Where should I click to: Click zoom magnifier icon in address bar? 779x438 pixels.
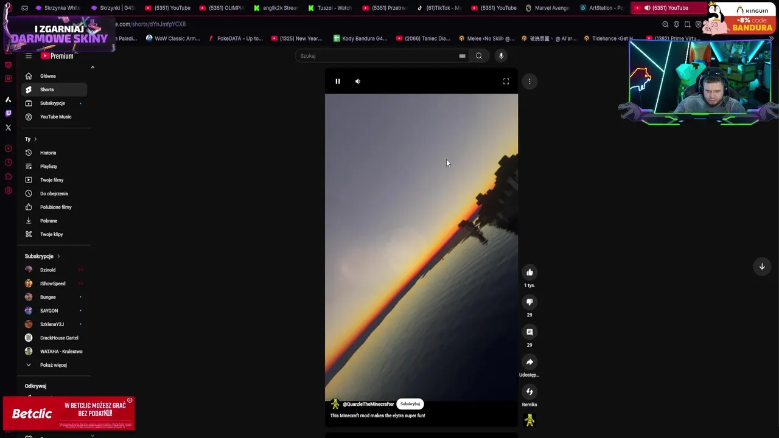pos(665,24)
